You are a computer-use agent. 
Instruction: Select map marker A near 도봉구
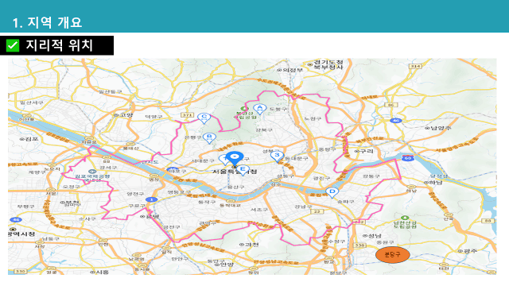point(260,109)
